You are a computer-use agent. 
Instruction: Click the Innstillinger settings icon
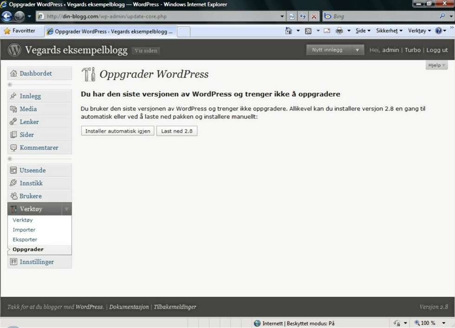[13, 262]
